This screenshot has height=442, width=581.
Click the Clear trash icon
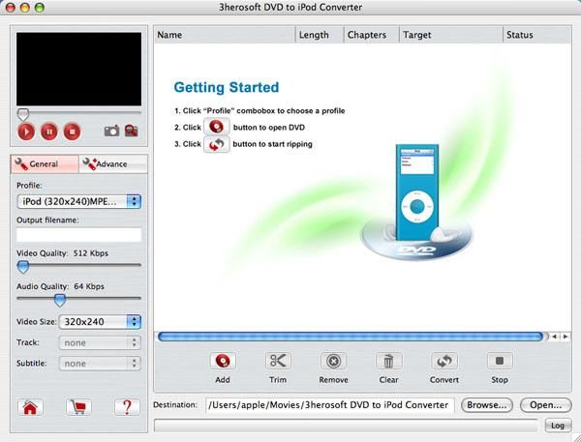click(388, 361)
